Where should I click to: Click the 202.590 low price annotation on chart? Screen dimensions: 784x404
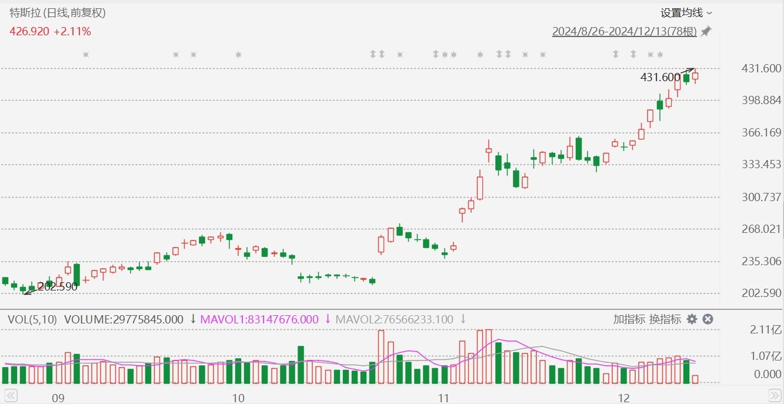tap(58, 287)
